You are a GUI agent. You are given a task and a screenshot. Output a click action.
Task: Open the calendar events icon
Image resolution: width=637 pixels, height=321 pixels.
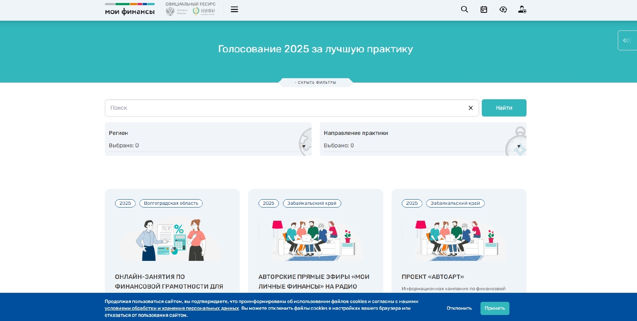484,9
